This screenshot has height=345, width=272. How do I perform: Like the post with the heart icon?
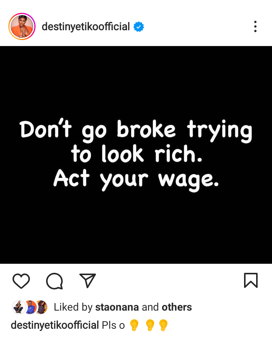21,281
